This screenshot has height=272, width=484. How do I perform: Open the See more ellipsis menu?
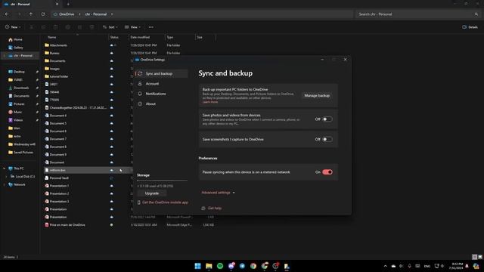pos(151,27)
